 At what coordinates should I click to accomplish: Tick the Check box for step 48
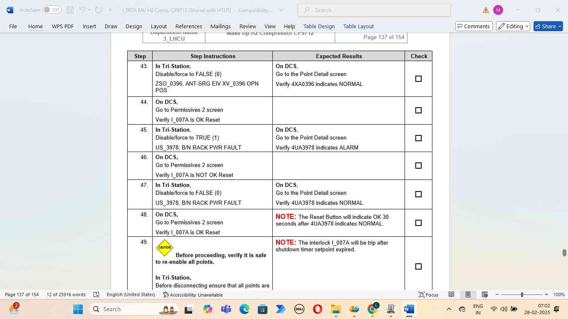(418, 223)
